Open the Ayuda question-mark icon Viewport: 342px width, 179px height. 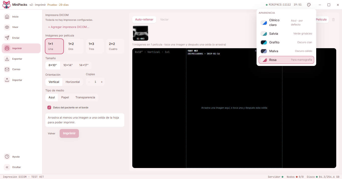pyautogui.click(x=7, y=157)
